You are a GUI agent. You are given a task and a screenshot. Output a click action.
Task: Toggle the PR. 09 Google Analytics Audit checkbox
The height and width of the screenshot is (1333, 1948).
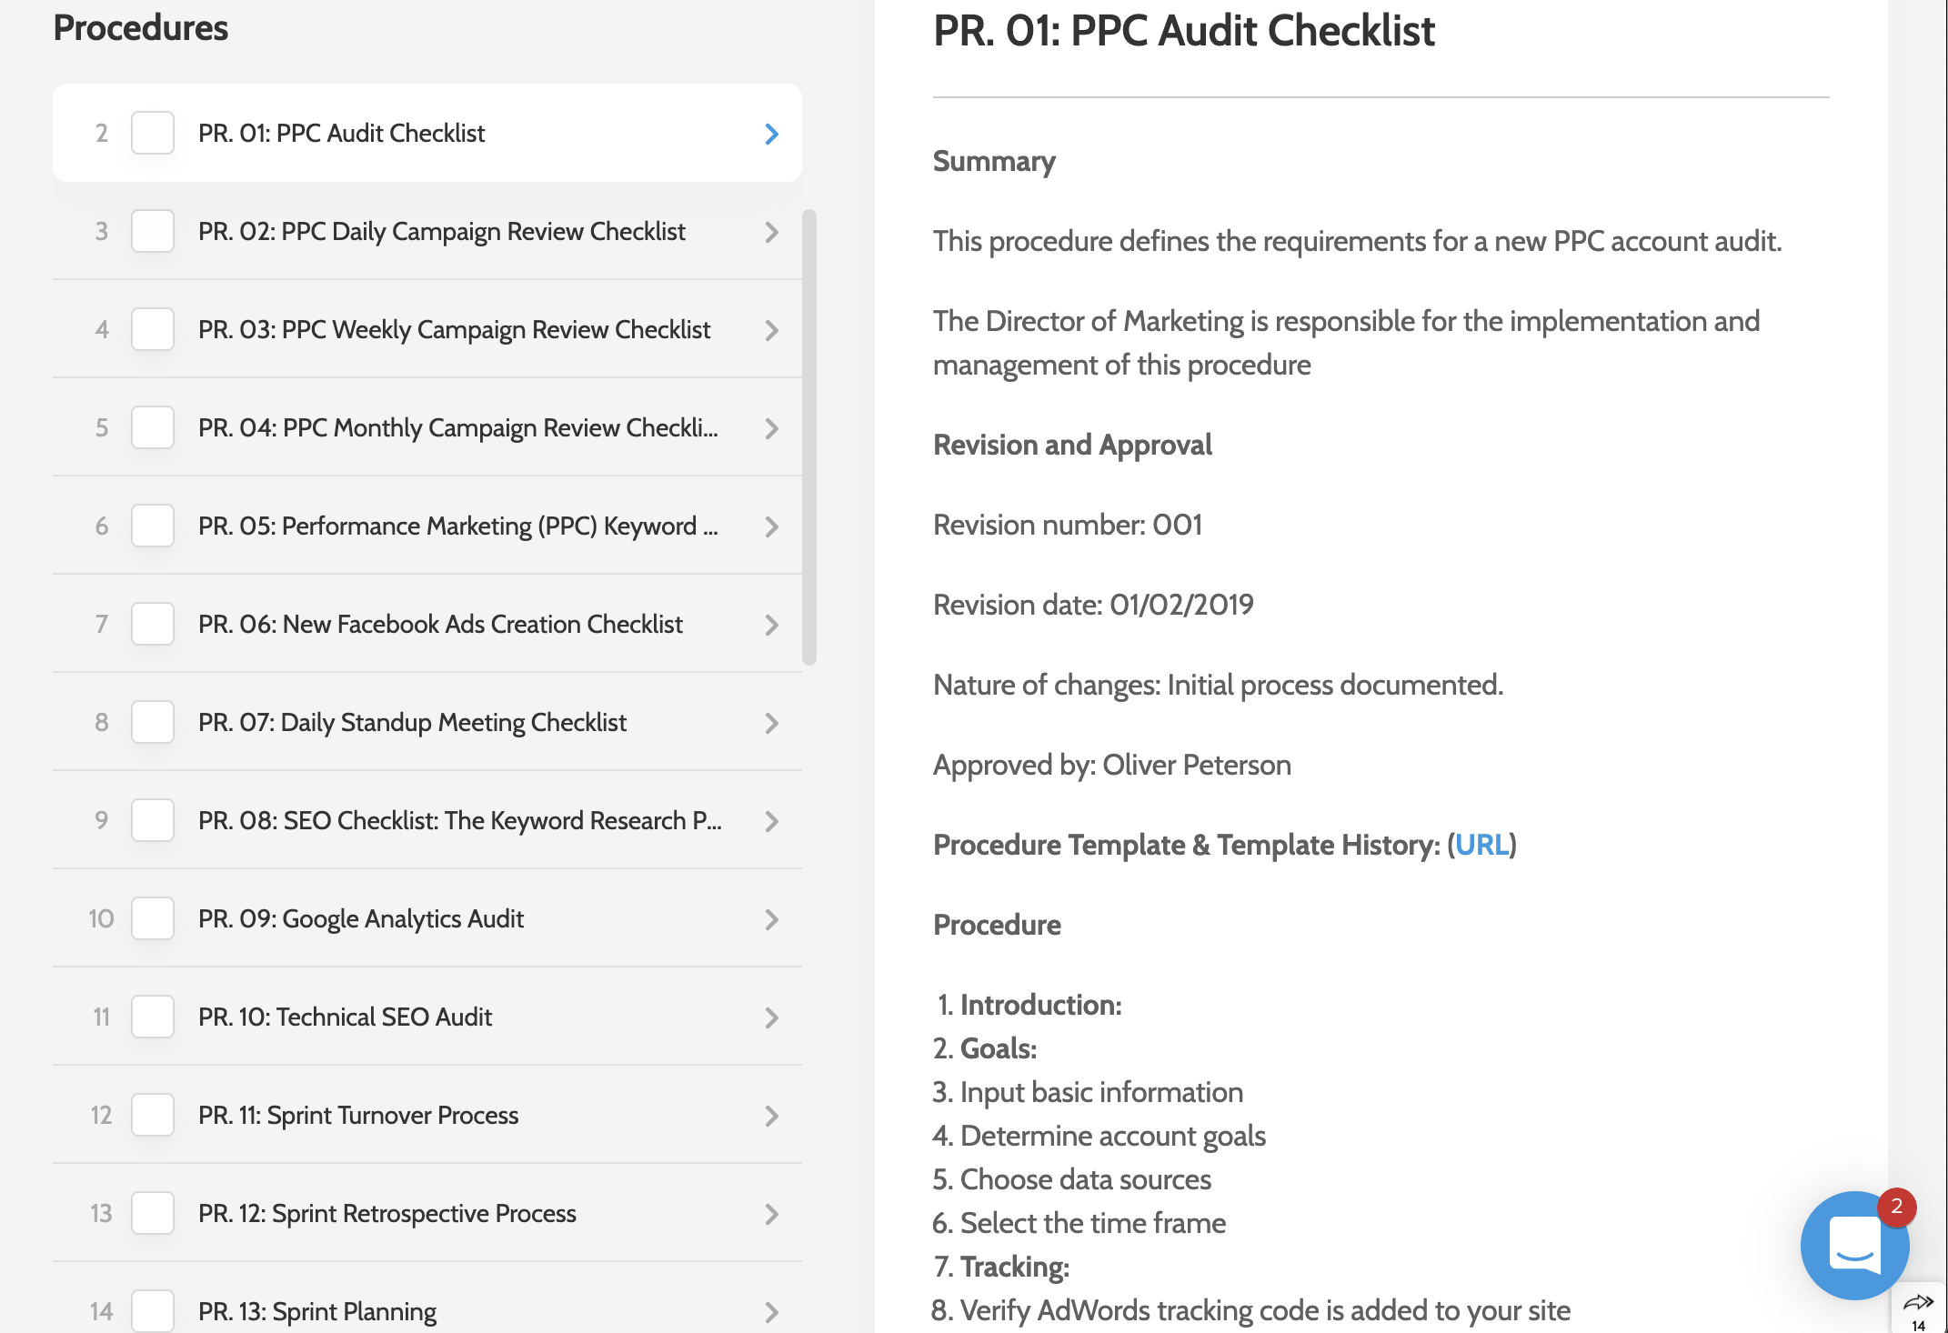point(153,918)
